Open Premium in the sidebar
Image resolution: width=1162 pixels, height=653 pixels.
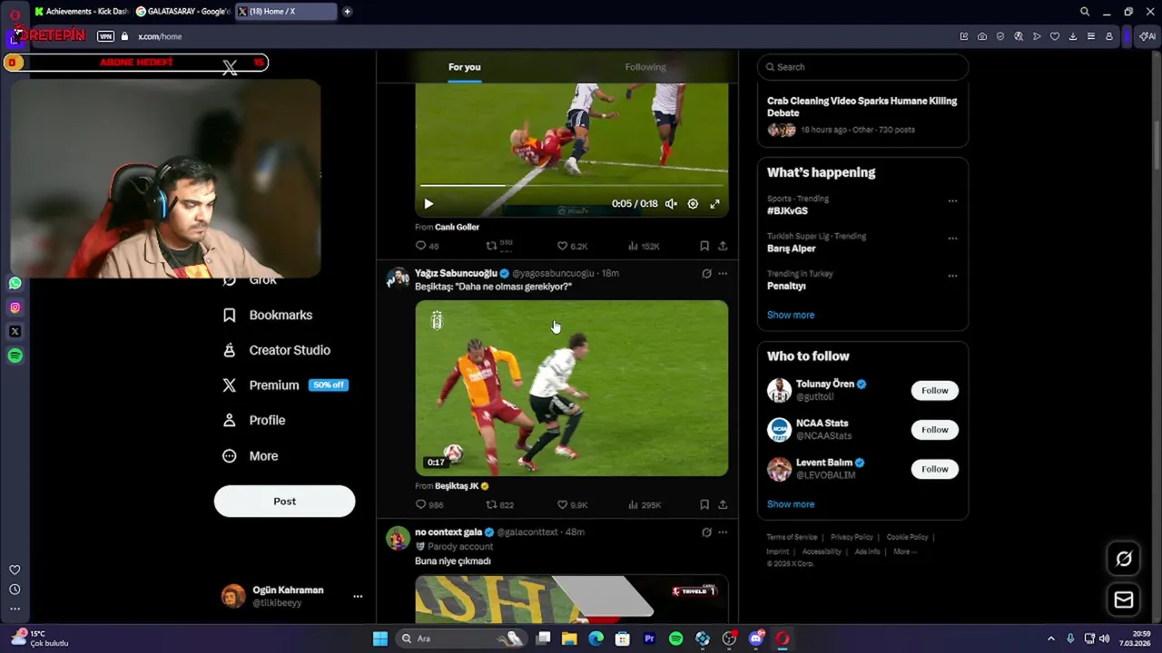[285, 385]
